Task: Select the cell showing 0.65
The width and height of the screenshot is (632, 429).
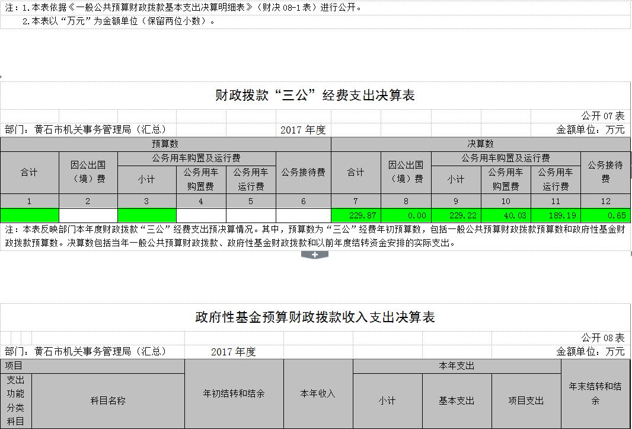Action: 605,215
